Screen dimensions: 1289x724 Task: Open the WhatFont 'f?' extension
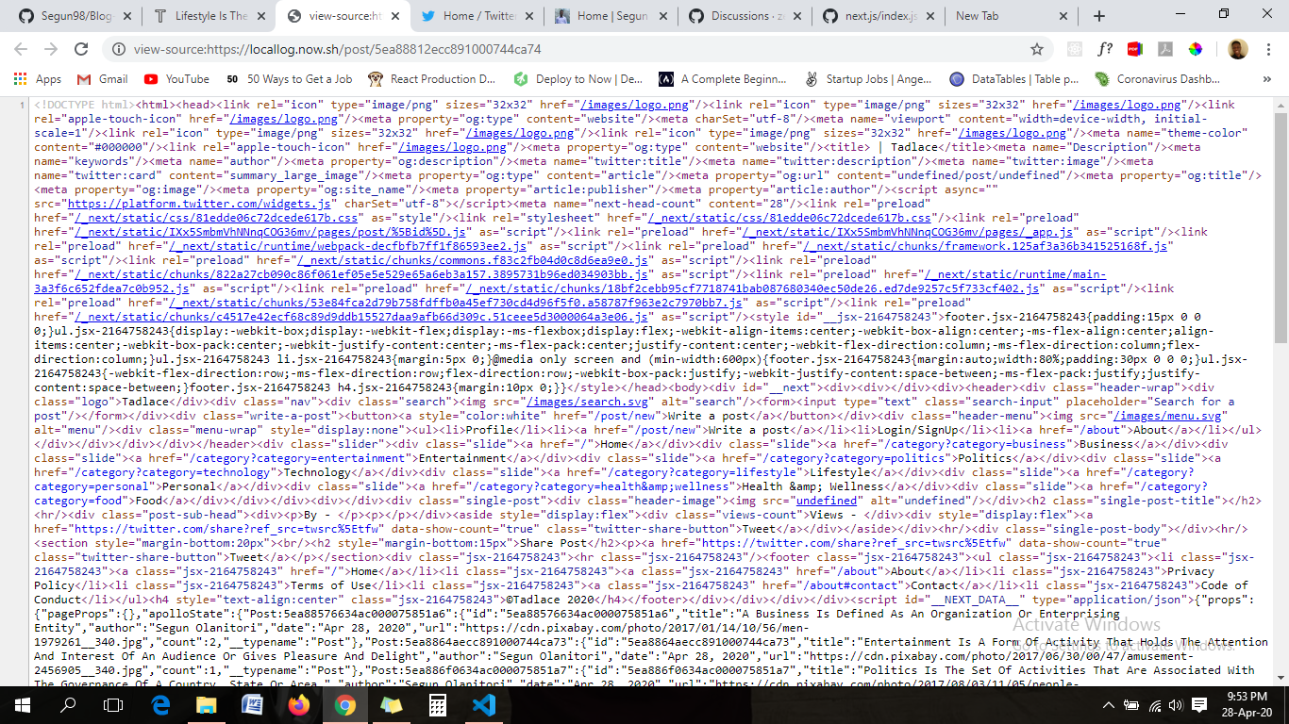(1105, 49)
